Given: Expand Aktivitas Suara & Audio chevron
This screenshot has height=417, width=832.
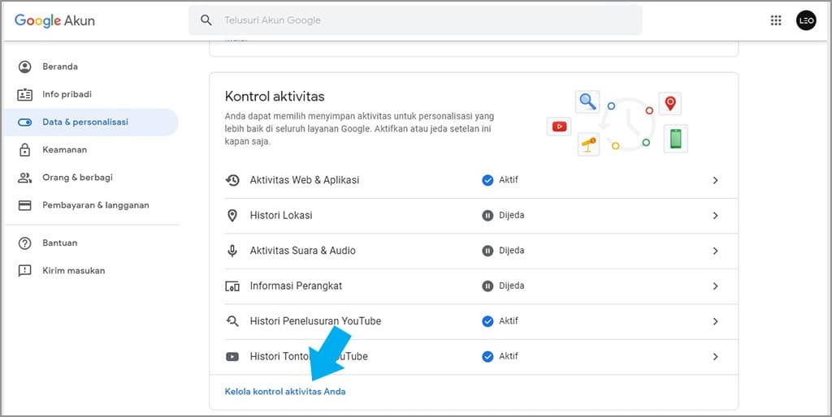Looking at the screenshot, I should click(715, 251).
